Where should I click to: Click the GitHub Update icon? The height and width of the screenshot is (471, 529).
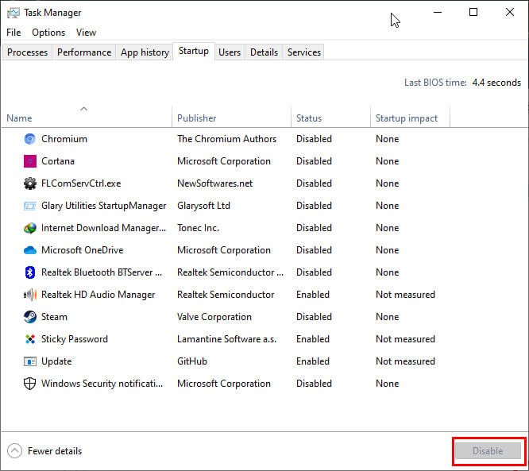pyautogui.click(x=29, y=361)
